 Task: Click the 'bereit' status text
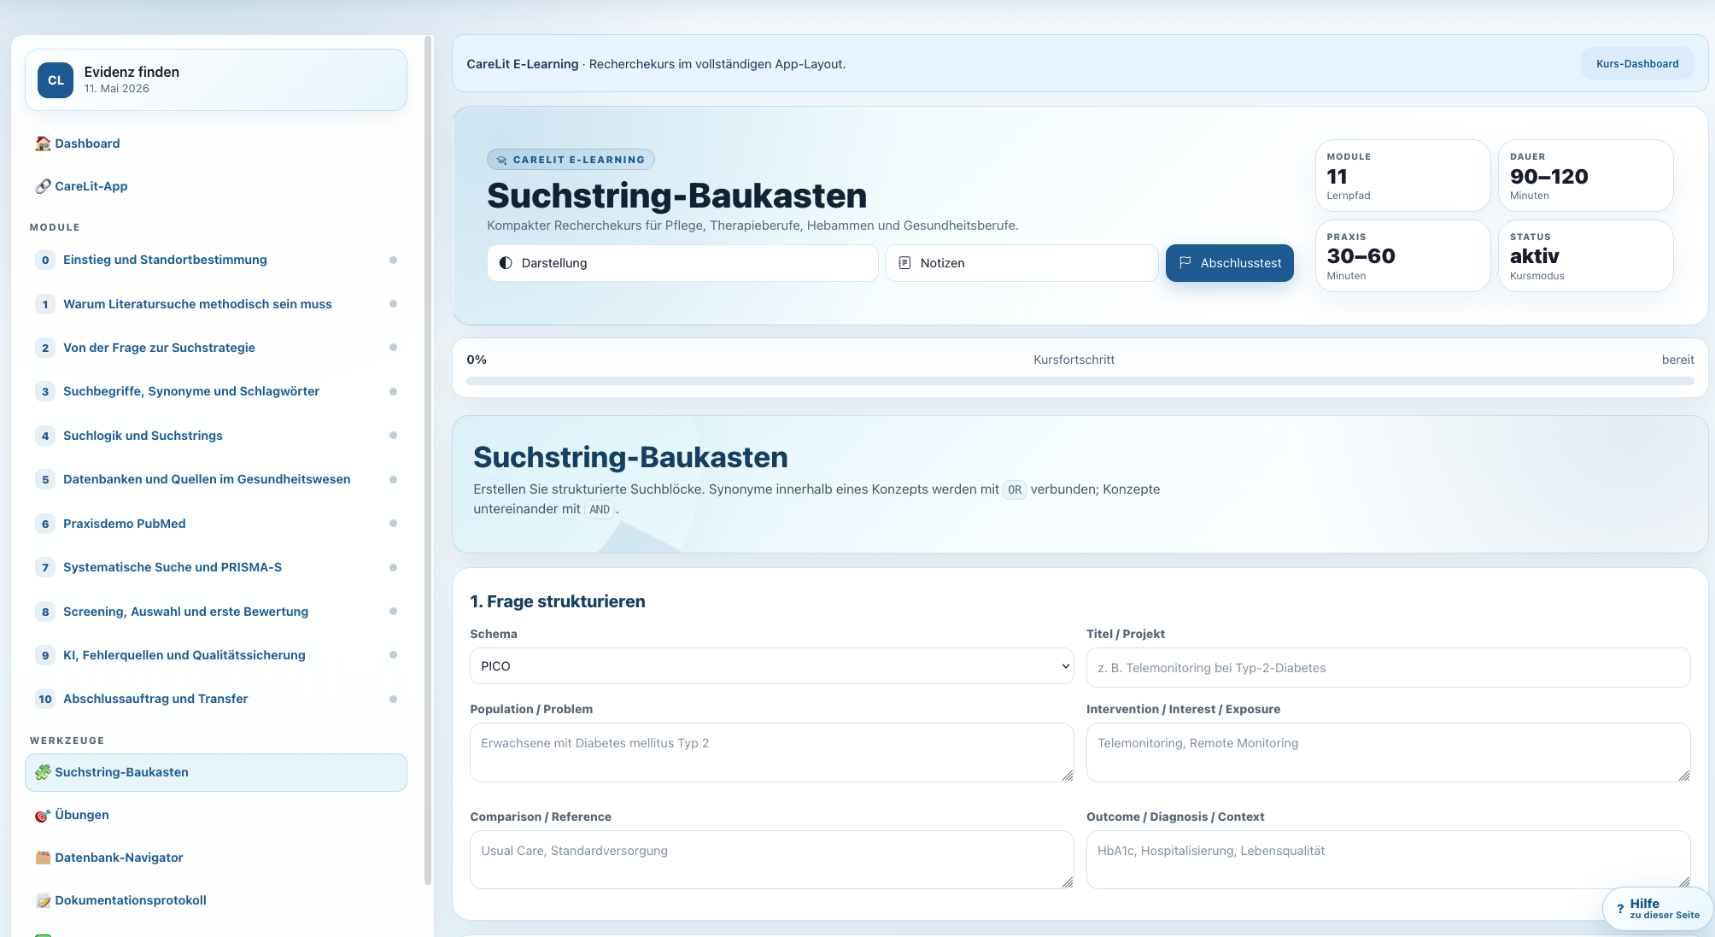pos(1678,360)
